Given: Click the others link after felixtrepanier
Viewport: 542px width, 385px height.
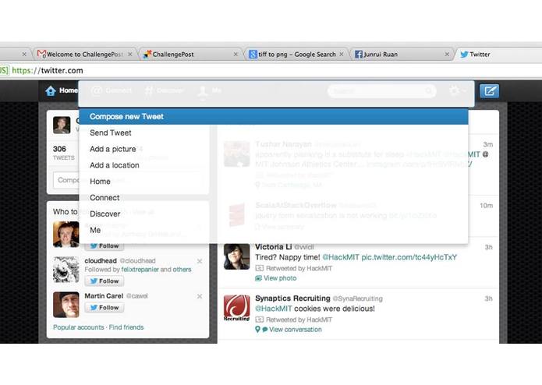Looking at the screenshot, I should [182, 270].
